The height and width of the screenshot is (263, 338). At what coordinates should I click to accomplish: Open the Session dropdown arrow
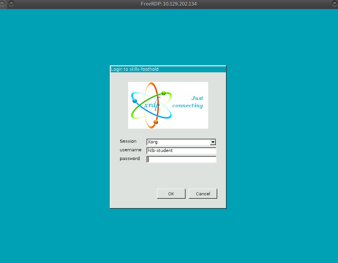click(x=213, y=142)
